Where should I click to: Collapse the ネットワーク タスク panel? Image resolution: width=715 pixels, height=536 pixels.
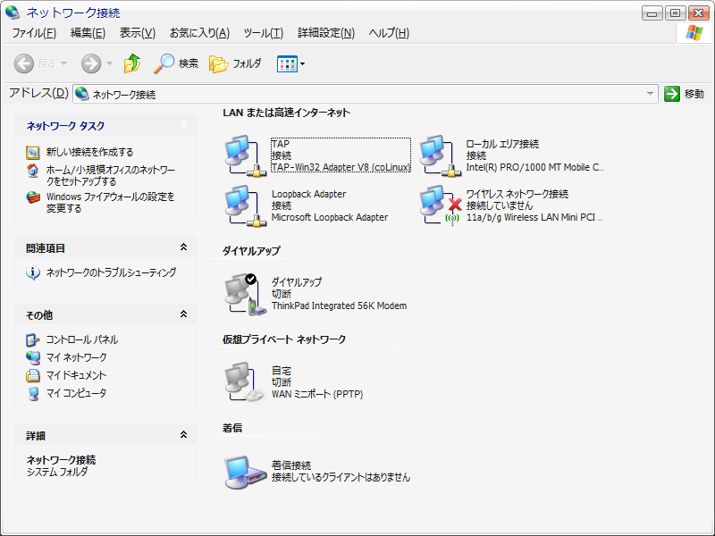[183, 126]
